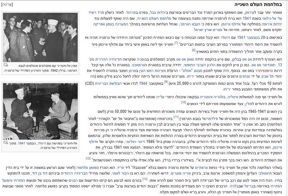The width and height of the screenshot is (288, 196).
Task: Open the 1944 year link
Action: 143,84
